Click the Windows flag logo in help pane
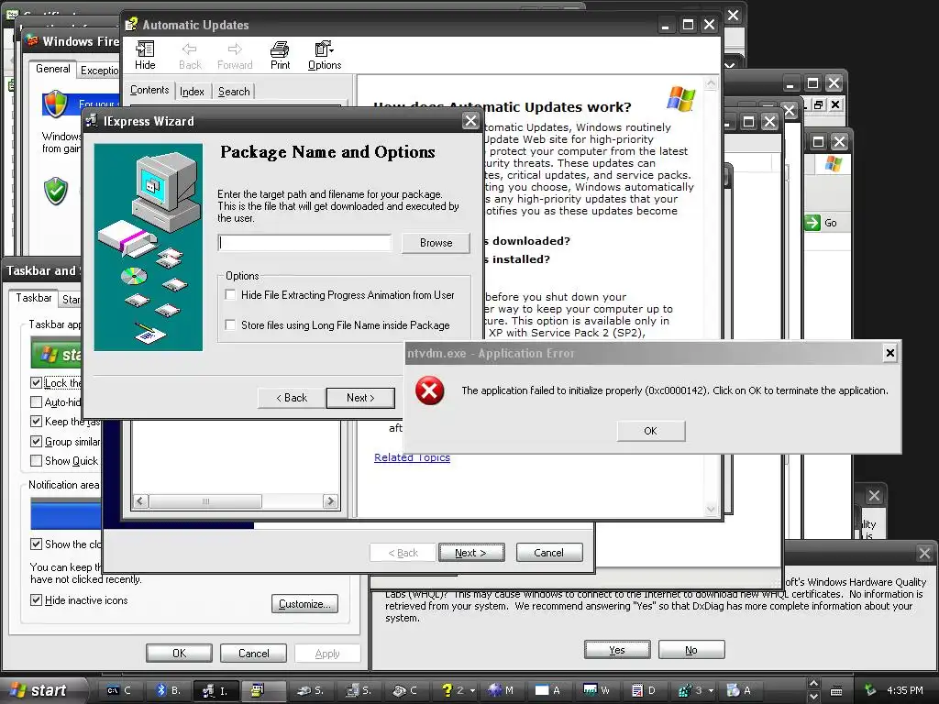Image resolution: width=939 pixels, height=704 pixels. 681,98
